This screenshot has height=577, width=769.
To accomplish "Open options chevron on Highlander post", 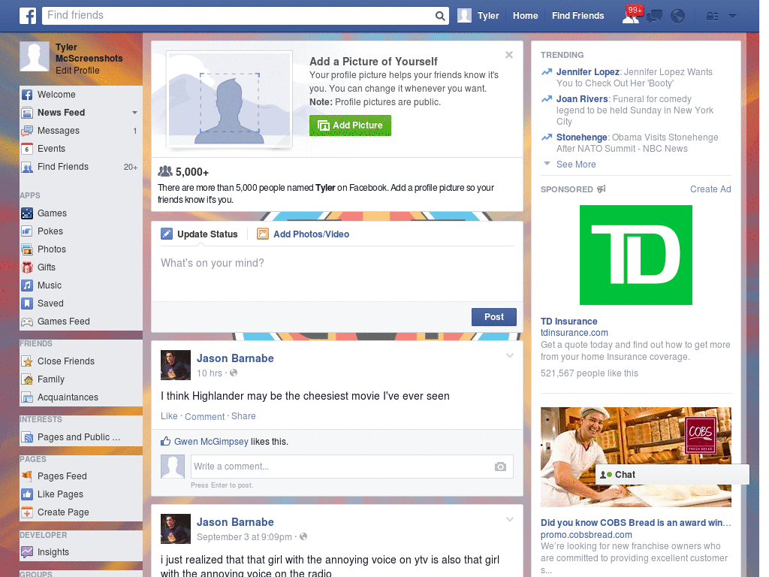I will [x=510, y=355].
